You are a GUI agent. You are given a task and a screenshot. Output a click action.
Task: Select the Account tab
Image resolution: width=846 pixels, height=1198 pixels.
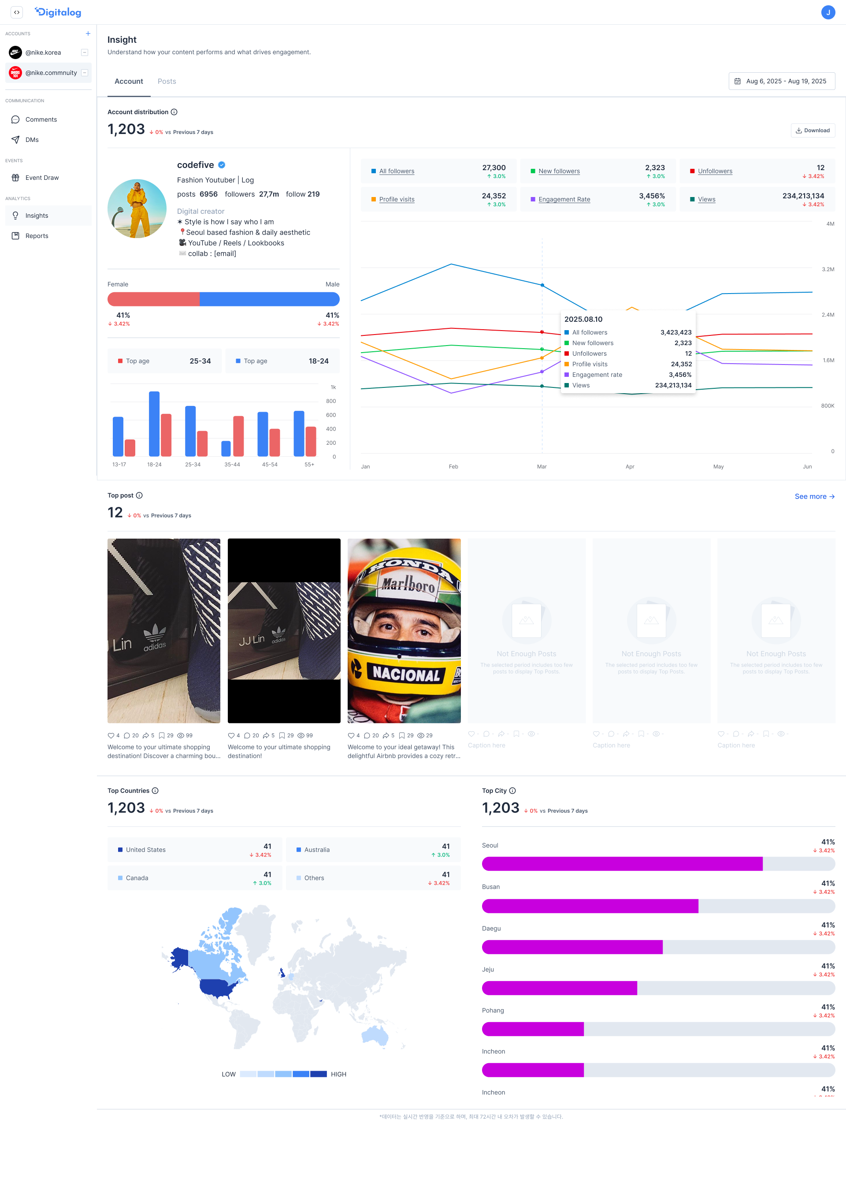(x=128, y=82)
